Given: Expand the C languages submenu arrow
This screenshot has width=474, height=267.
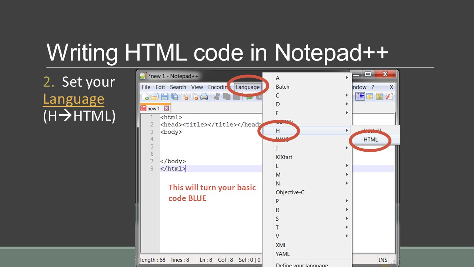Looking at the screenshot, I should (x=347, y=95).
